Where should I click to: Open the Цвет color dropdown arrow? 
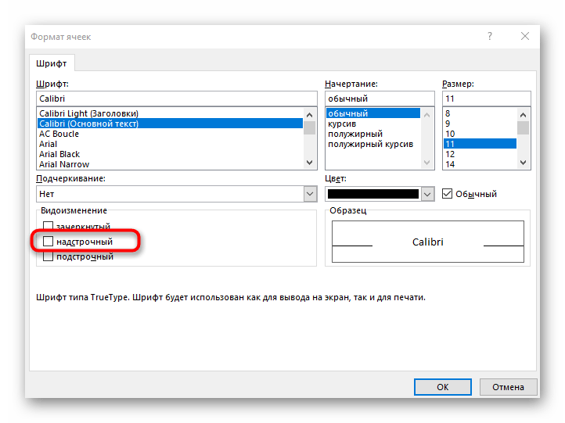pyautogui.click(x=427, y=194)
